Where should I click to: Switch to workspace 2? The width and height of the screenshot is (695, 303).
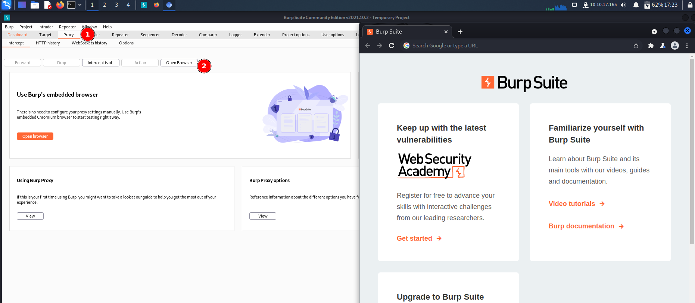click(105, 5)
